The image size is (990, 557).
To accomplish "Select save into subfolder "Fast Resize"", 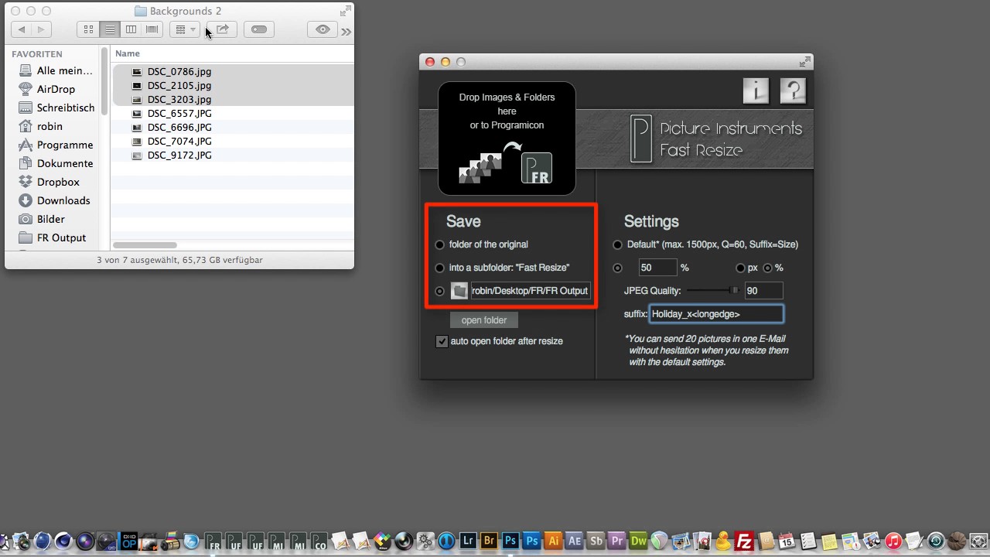I will point(440,268).
